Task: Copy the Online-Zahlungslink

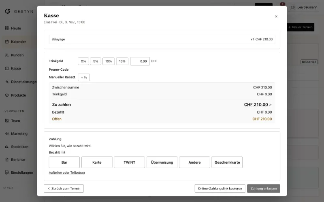Action: (220, 188)
